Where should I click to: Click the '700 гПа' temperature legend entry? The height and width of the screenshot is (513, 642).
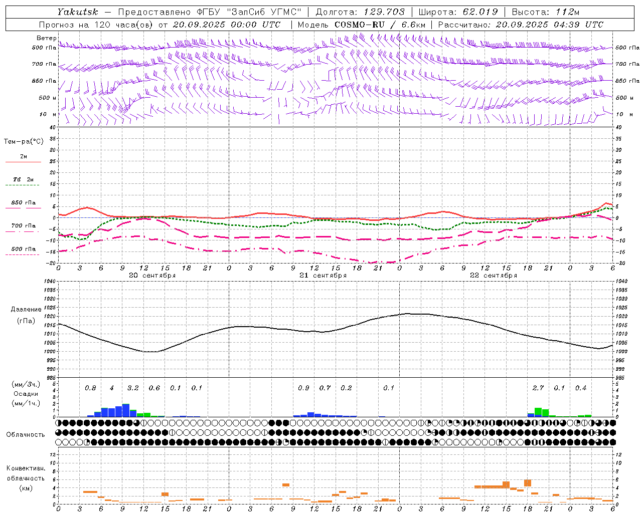click(x=24, y=226)
